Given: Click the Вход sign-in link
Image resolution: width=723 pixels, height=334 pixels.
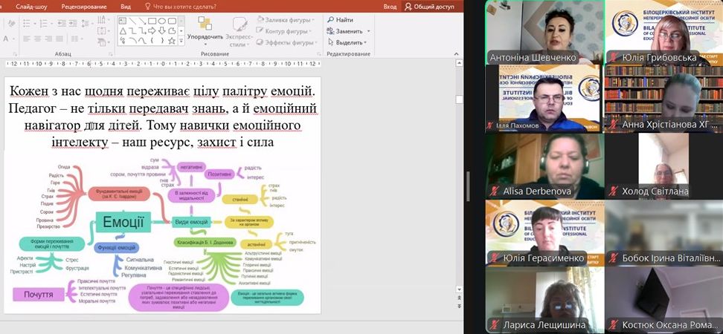Looking at the screenshot, I should point(390,6).
